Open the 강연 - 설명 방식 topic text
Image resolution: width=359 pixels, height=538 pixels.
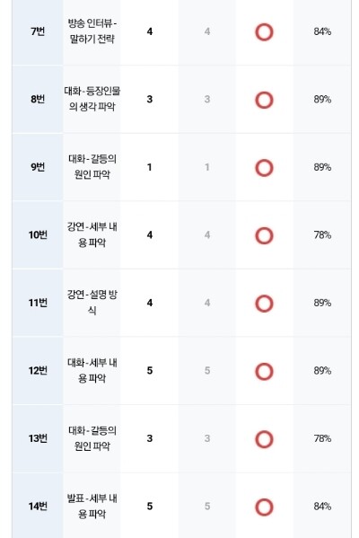pyautogui.click(x=92, y=303)
